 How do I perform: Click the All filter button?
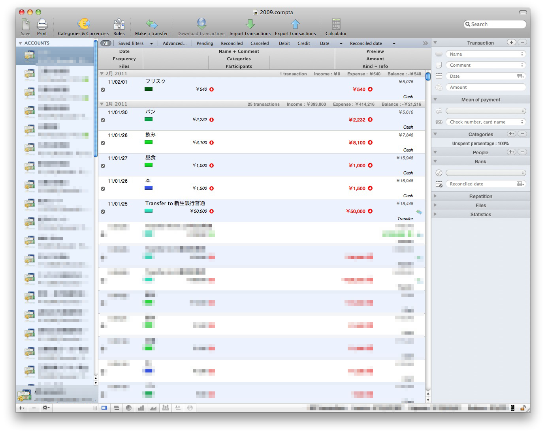(105, 43)
